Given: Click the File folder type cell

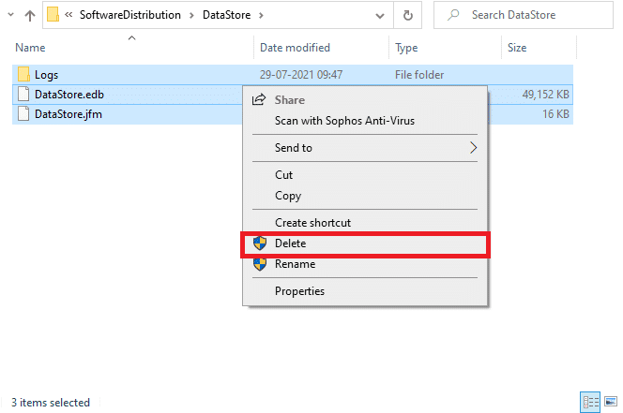Looking at the screenshot, I should [419, 75].
